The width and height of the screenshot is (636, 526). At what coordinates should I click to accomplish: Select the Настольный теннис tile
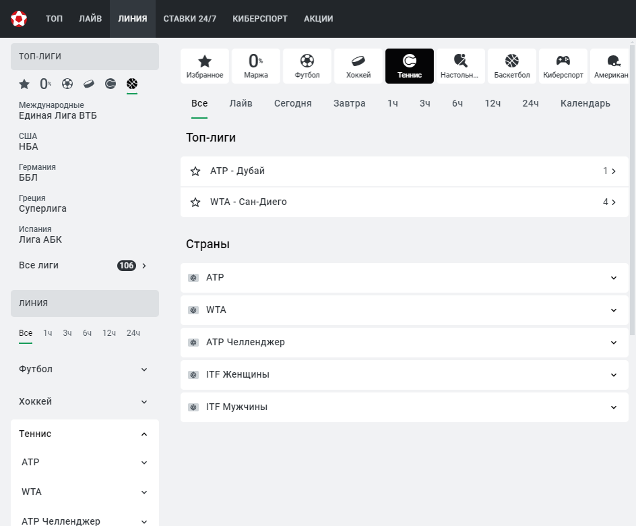point(461,66)
